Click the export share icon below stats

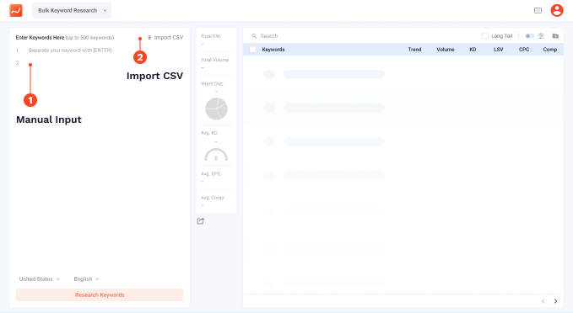(x=201, y=221)
